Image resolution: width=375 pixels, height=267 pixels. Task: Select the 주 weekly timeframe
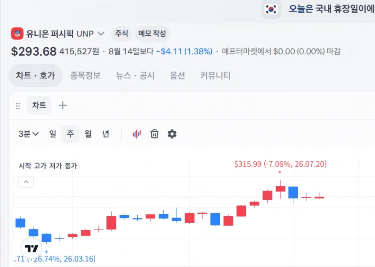pos(70,134)
